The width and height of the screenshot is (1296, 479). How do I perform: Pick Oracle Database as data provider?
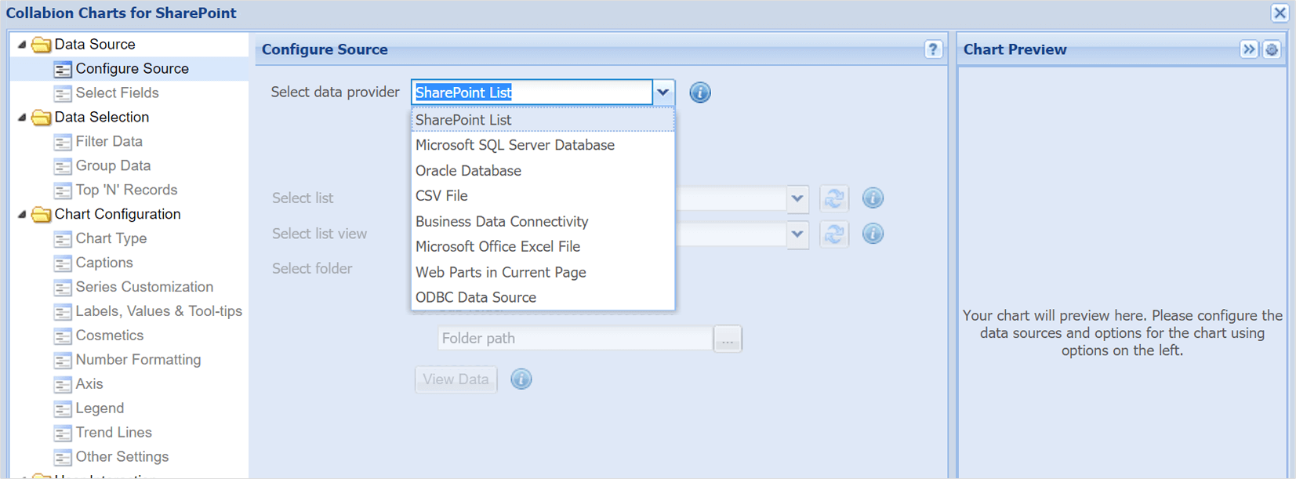(543, 171)
